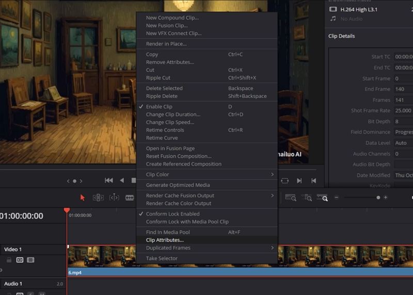Click the Frames field showing 141
Screen dimensions: 413x295
(404, 100)
